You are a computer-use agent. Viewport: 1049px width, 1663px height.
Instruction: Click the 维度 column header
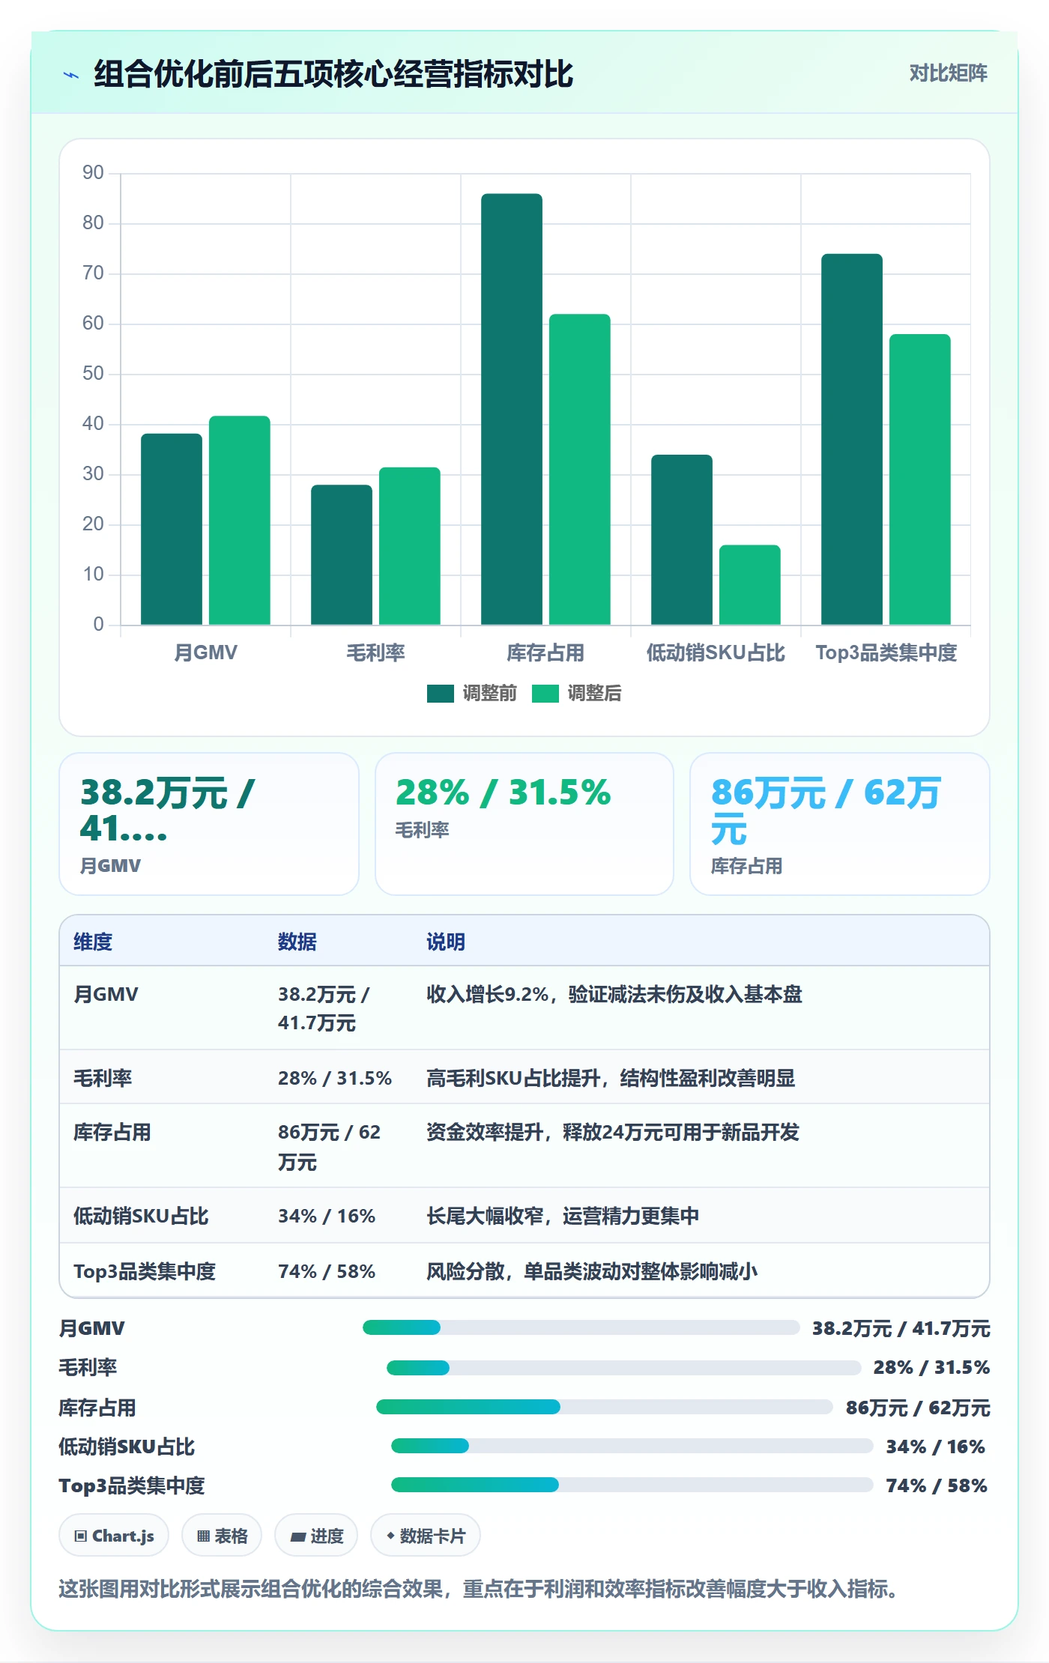pos(93,942)
